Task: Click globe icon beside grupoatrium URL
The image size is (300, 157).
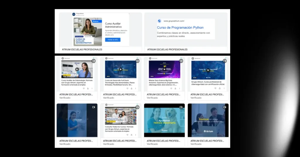Action: 159,21
